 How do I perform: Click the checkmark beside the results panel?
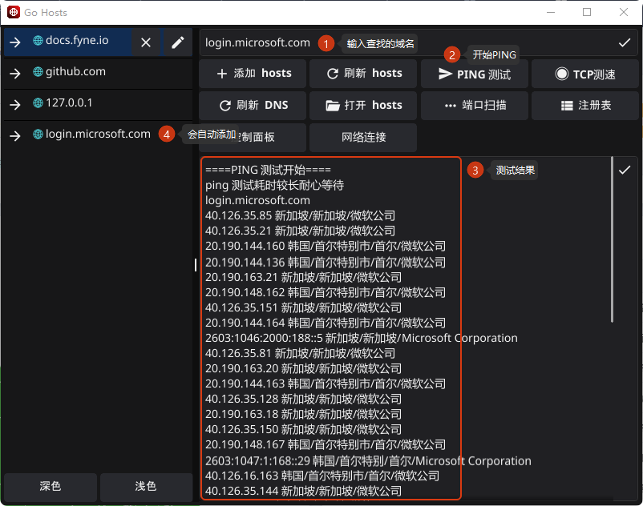(624, 170)
